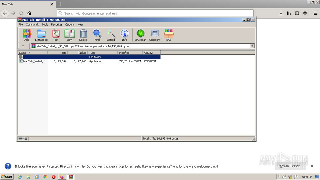
Task: Click the Extract To toolbar icon
Action: (41, 35)
